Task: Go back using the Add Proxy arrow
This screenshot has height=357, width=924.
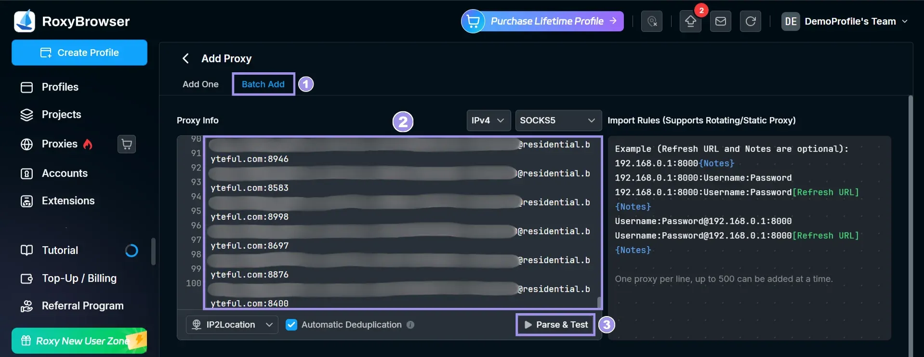Action: point(185,58)
